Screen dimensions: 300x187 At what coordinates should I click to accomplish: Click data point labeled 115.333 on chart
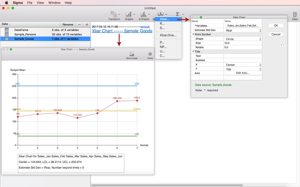pyautogui.click(x=78, y=118)
